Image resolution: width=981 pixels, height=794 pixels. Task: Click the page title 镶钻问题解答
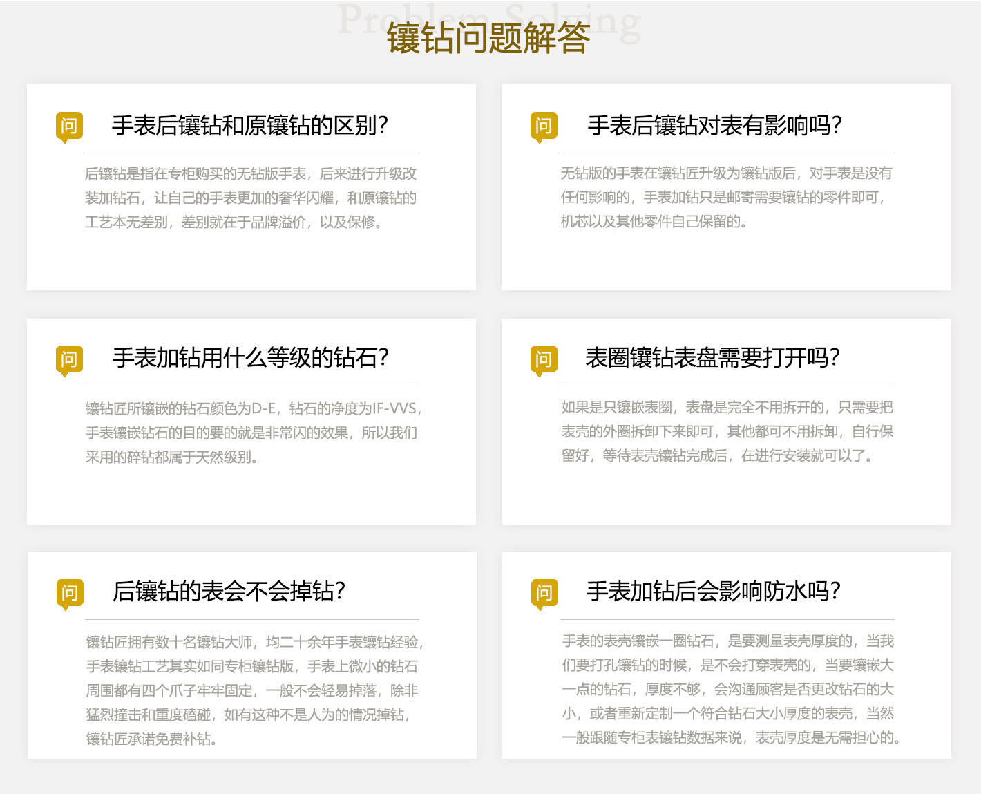tap(488, 39)
